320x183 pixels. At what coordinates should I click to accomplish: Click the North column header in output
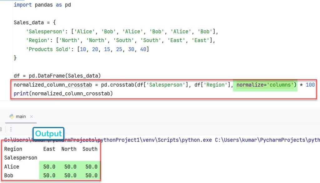click(x=69, y=149)
